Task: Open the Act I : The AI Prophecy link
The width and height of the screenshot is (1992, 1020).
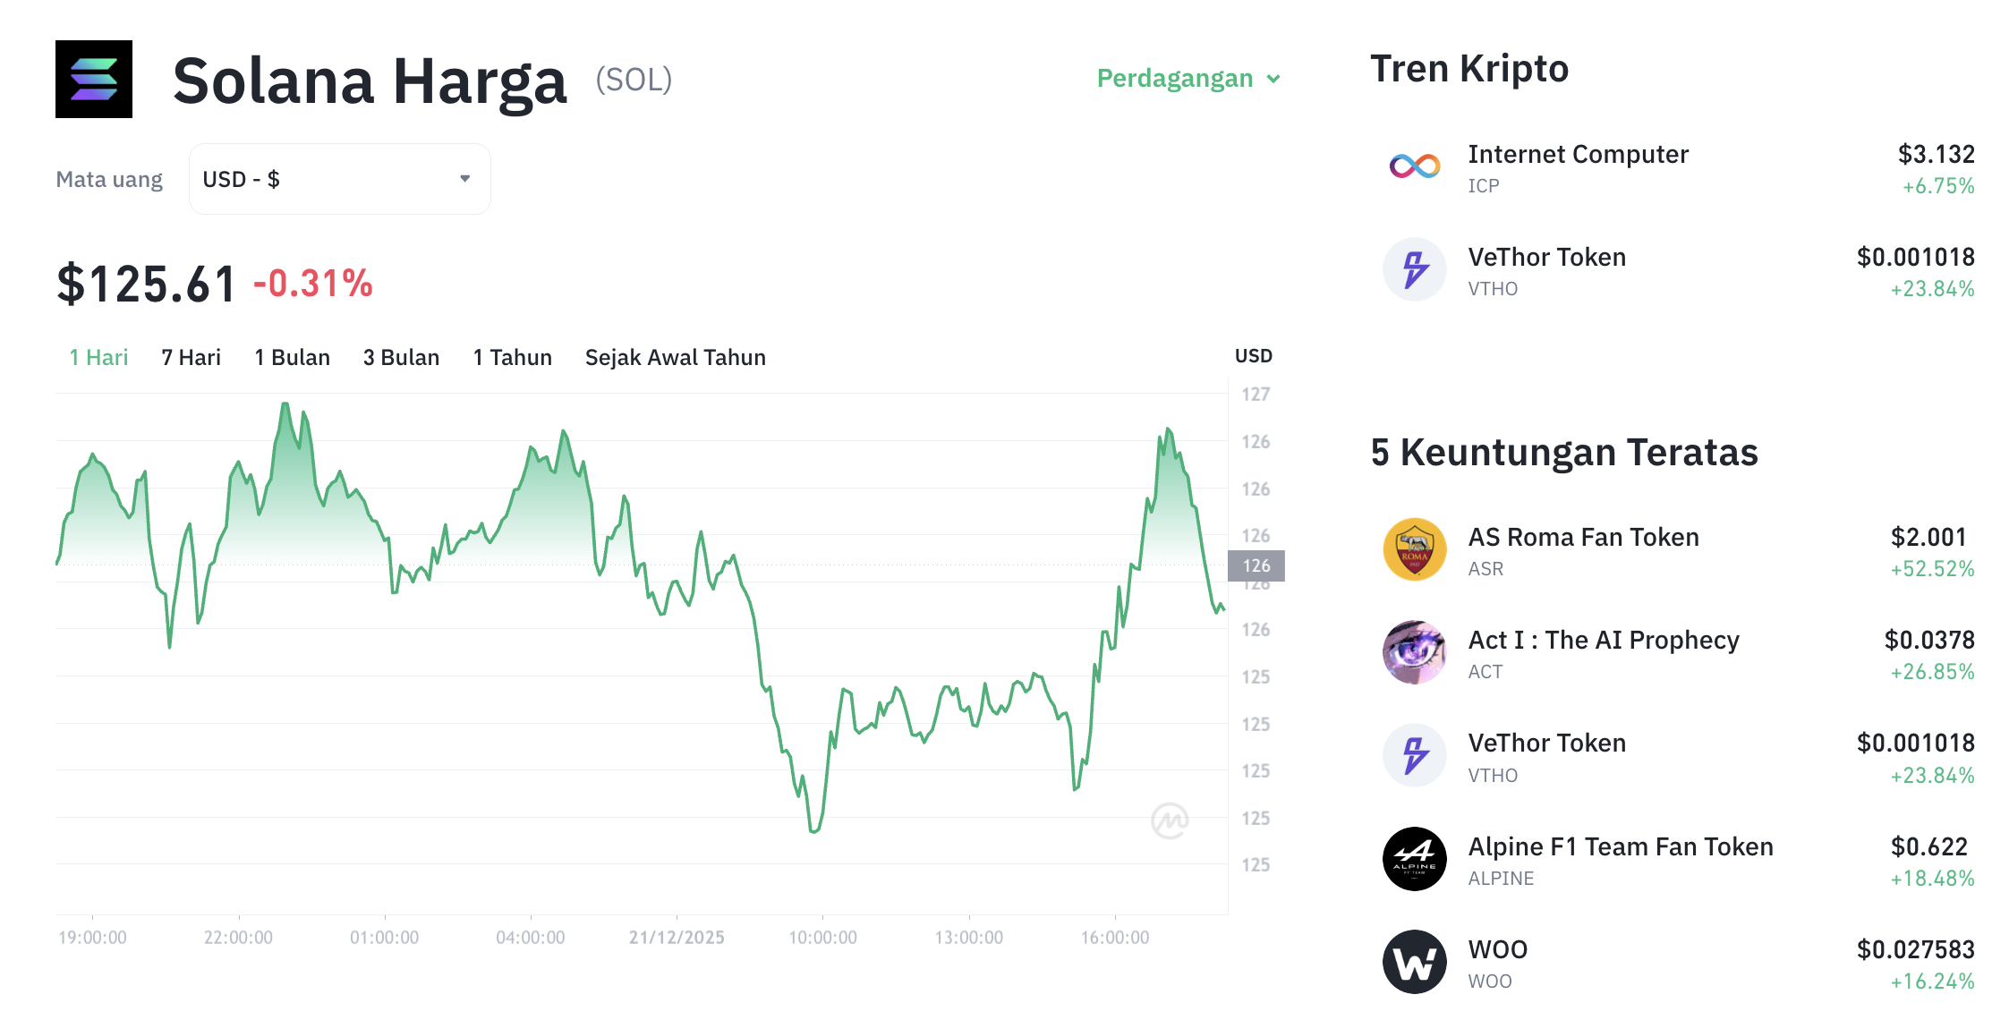Action: point(1604,640)
